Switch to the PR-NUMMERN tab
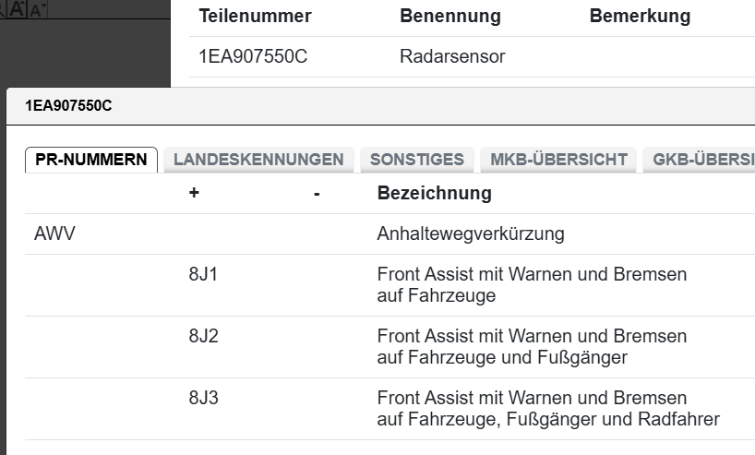The width and height of the screenshot is (755, 455). pyautogui.click(x=90, y=160)
